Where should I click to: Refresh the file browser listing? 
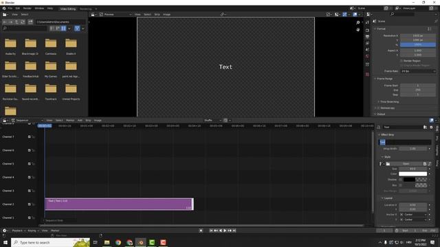[x=23, y=22]
